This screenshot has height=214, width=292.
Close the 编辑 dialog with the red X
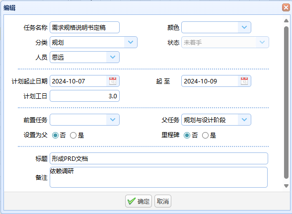(x=286, y=7)
